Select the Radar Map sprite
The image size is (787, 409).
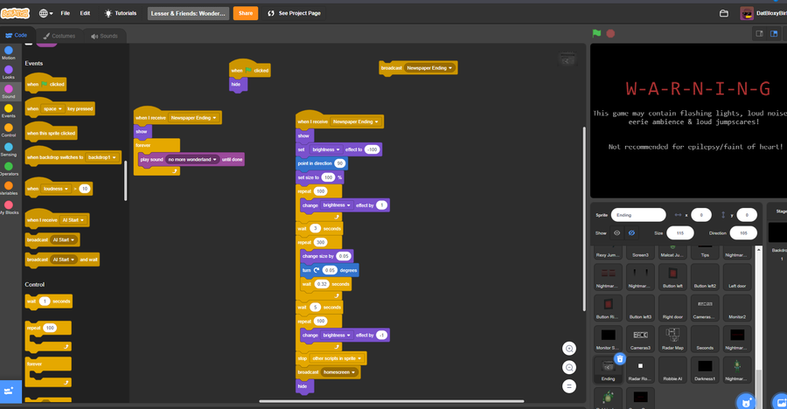click(672, 339)
